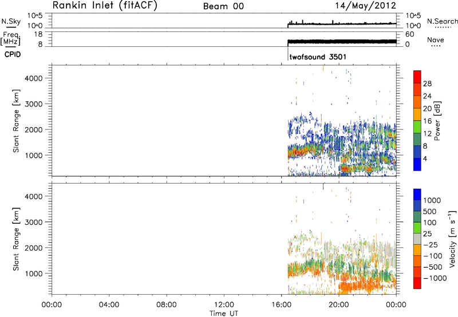Click the "2000" tick on the velocity panel
Screen dimensions: 458x317
[x=33, y=248]
